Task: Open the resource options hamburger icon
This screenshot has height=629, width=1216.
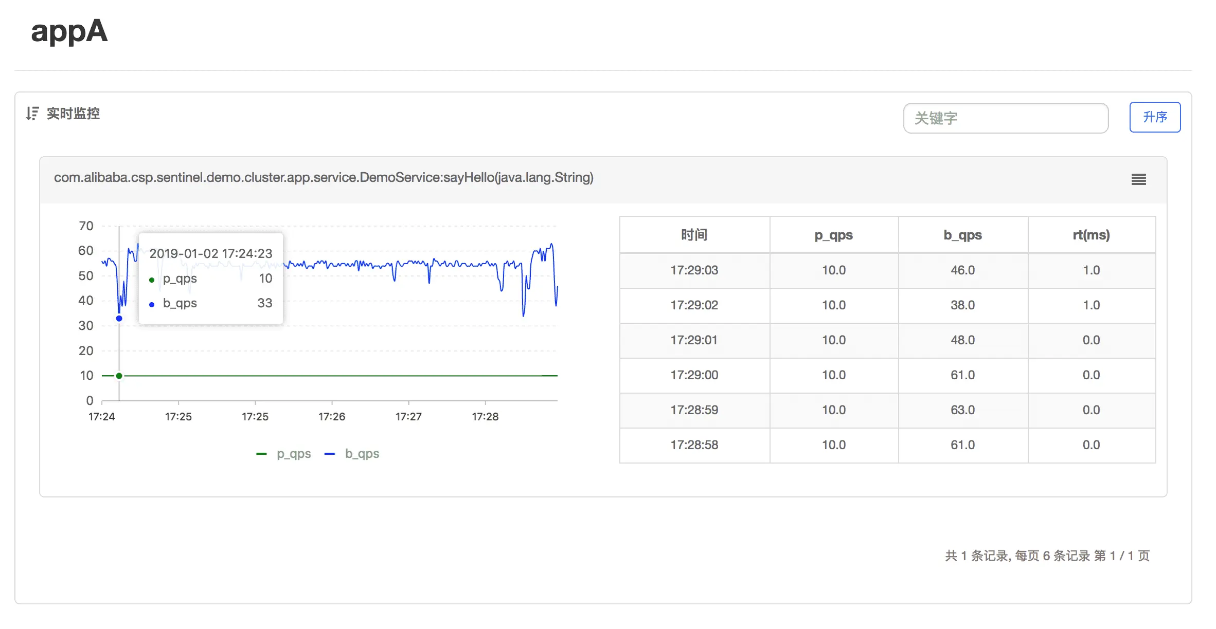Action: click(x=1139, y=179)
